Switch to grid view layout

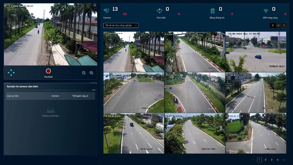[273, 25]
